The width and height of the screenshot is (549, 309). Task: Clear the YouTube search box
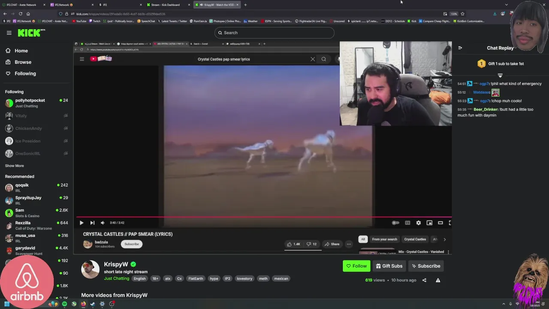point(313,59)
